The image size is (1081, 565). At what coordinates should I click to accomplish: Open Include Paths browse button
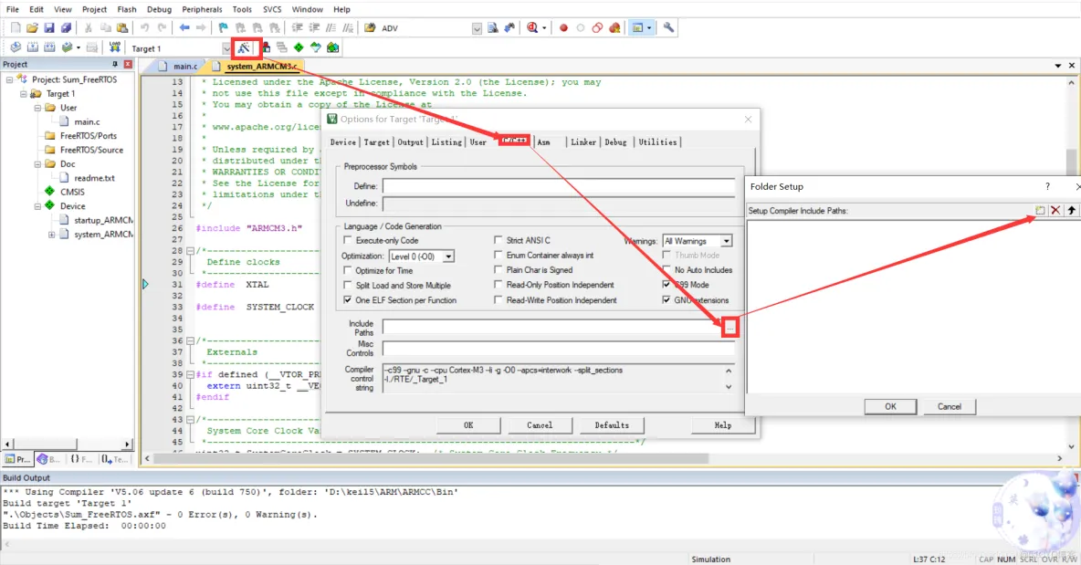point(729,328)
